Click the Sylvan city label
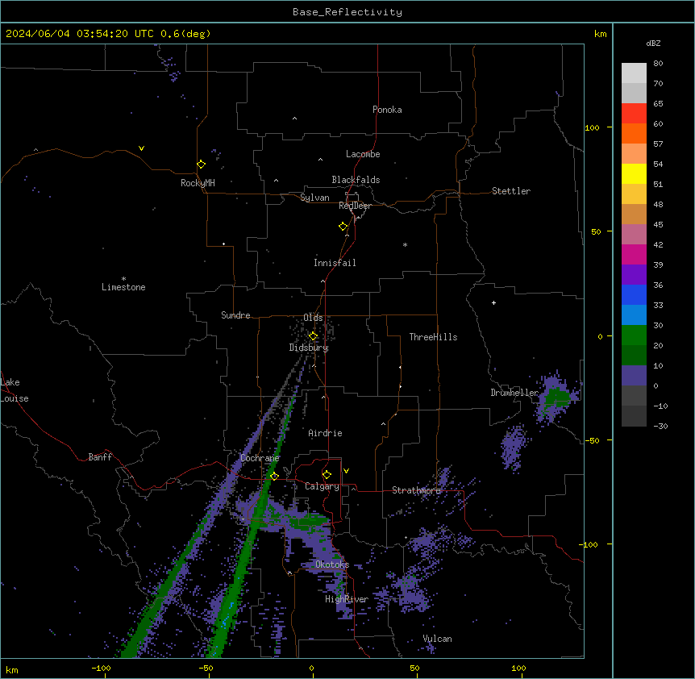Image resolution: width=695 pixels, height=679 pixels. (x=314, y=198)
